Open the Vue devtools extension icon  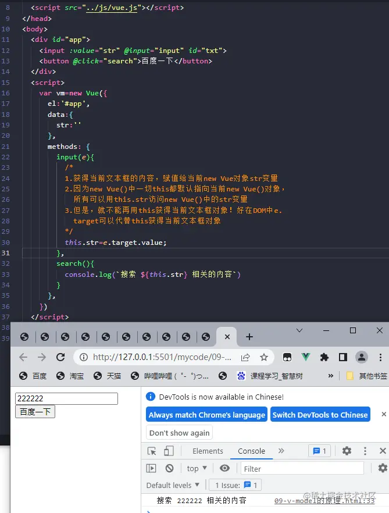[306, 357]
